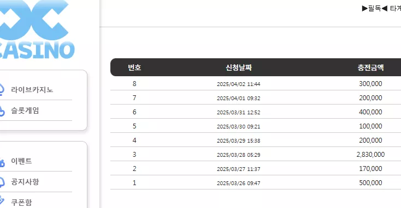The image size is (401, 208).
Task: Click the coupon box ticket icon
Action: pos(2,200)
